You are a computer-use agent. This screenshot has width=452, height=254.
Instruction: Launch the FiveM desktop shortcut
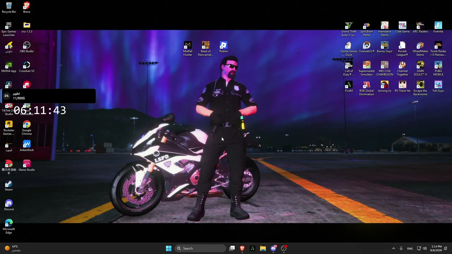(x=349, y=86)
